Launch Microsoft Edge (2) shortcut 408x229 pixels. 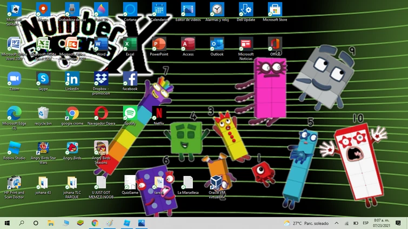(14, 113)
